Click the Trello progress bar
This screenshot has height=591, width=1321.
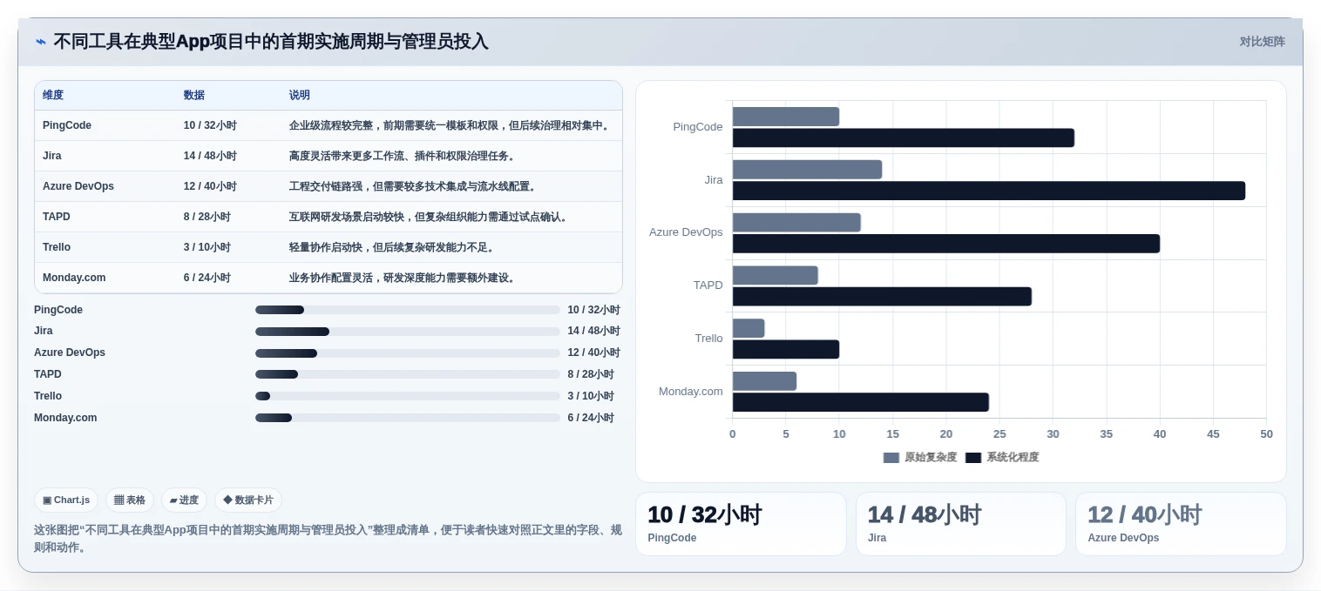(408, 396)
